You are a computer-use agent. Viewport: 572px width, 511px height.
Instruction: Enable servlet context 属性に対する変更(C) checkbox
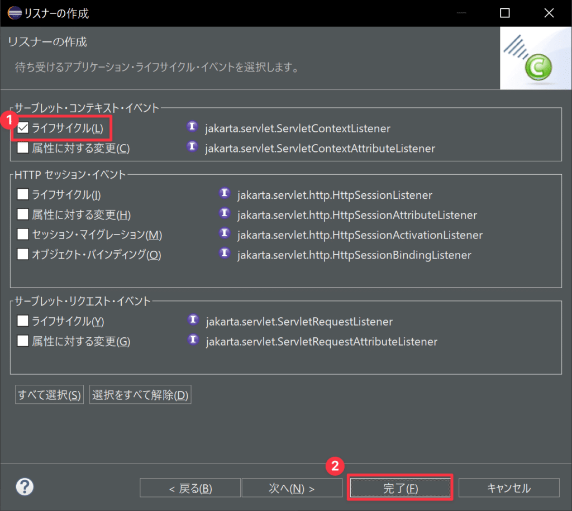[x=23, y=149]
